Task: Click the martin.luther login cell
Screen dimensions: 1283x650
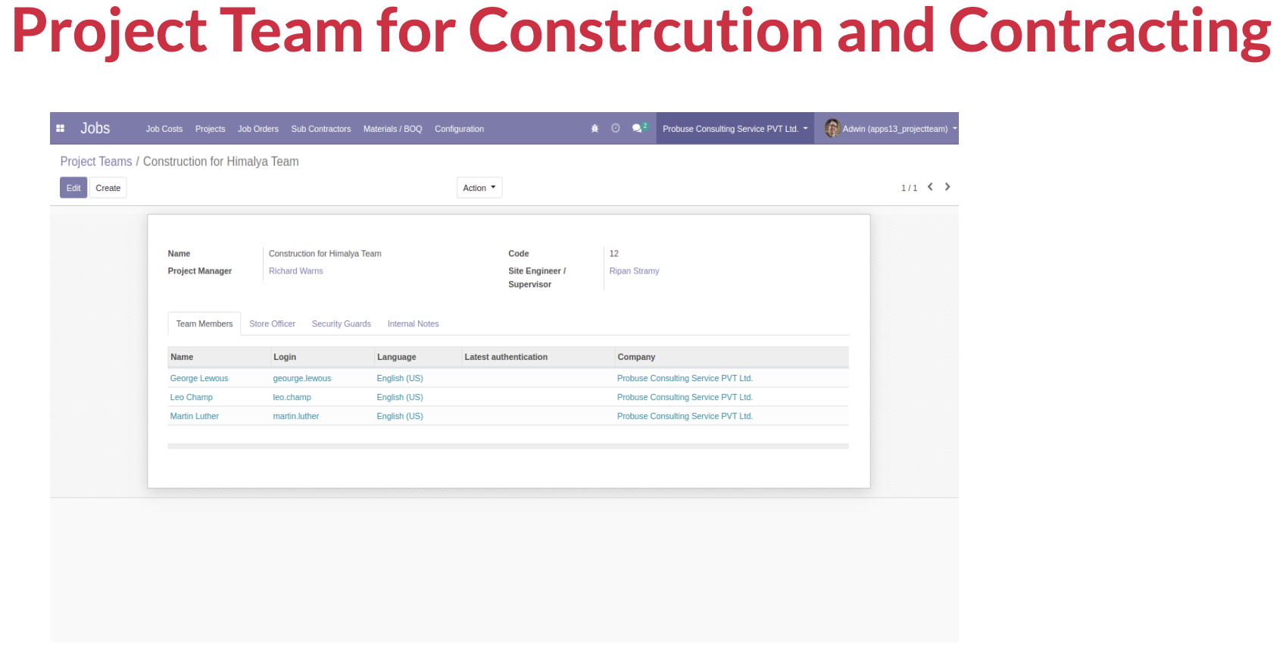Action: click(296, 416)
